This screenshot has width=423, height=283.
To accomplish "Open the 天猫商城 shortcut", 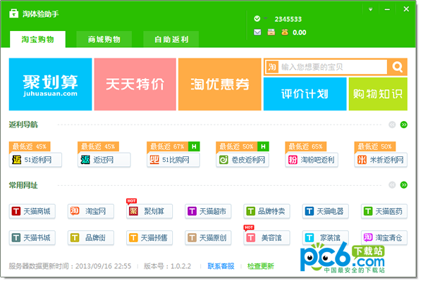I will [x=32, y=211].
